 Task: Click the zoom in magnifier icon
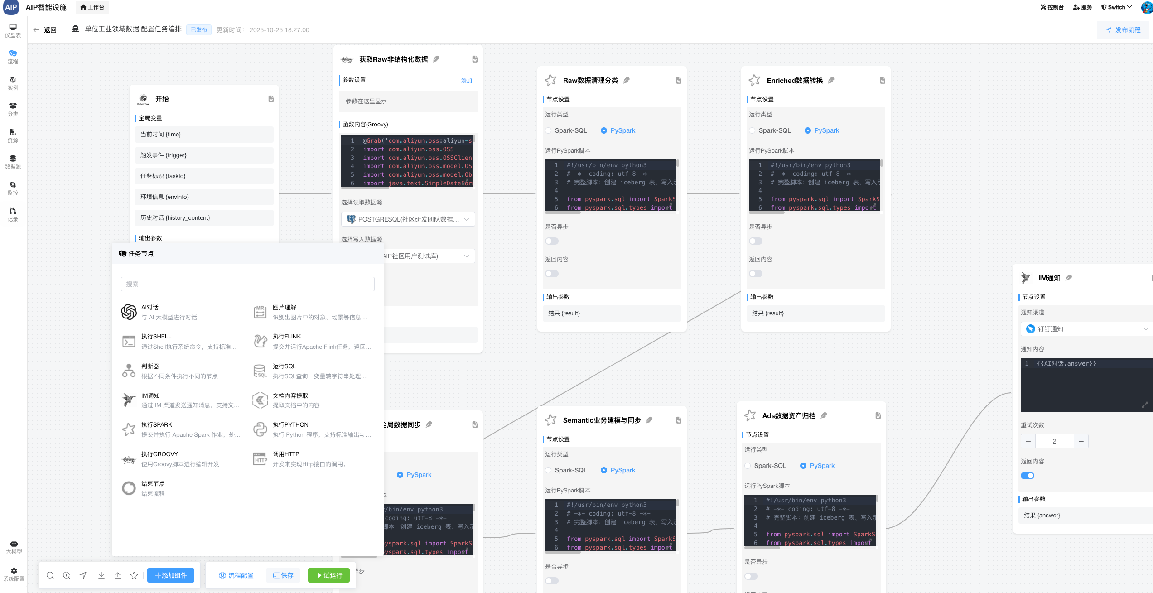click(67, 575)
